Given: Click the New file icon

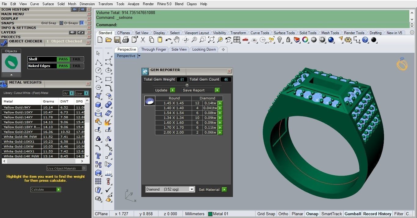Looking at the screenshot, I should tap(100, 40).
